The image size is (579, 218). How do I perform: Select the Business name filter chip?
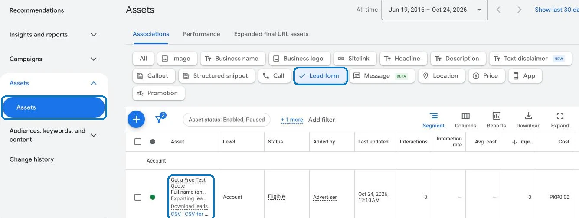pyautogui.click(x=232, y=59)
